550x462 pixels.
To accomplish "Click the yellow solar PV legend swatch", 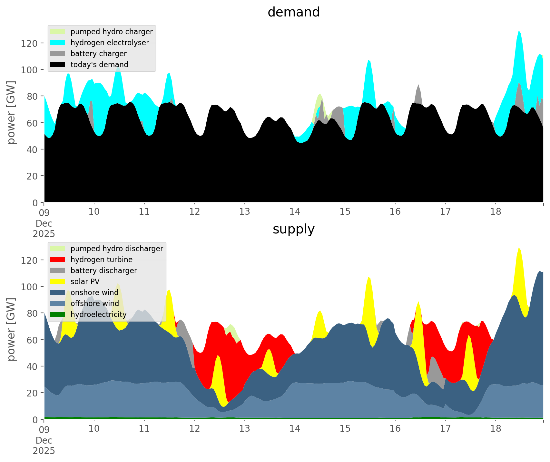I will pyautogui.click(x=58, y=282).
